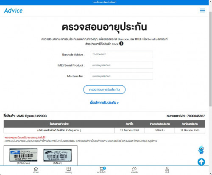
Task: Click the red note text below table
Action: point(25,137)
